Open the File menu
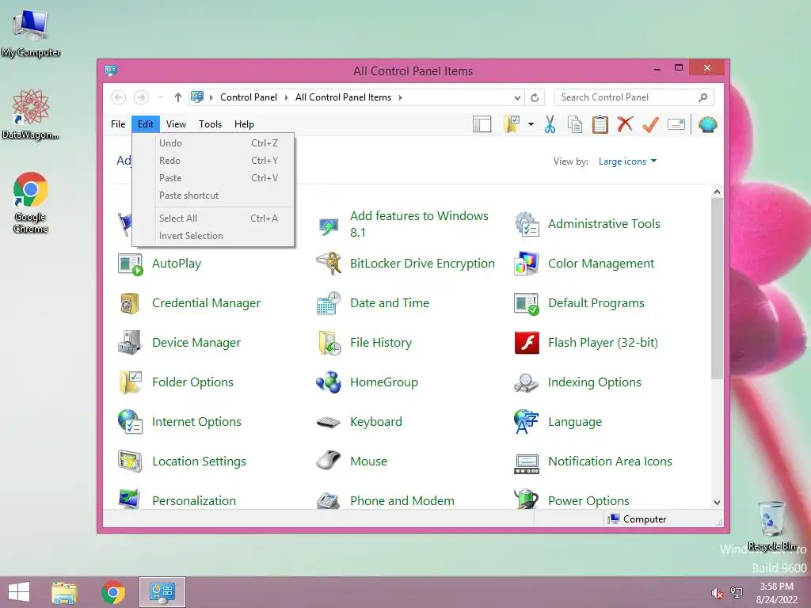Viewport: 811px width, 608px height. click(x=118, y=124)
